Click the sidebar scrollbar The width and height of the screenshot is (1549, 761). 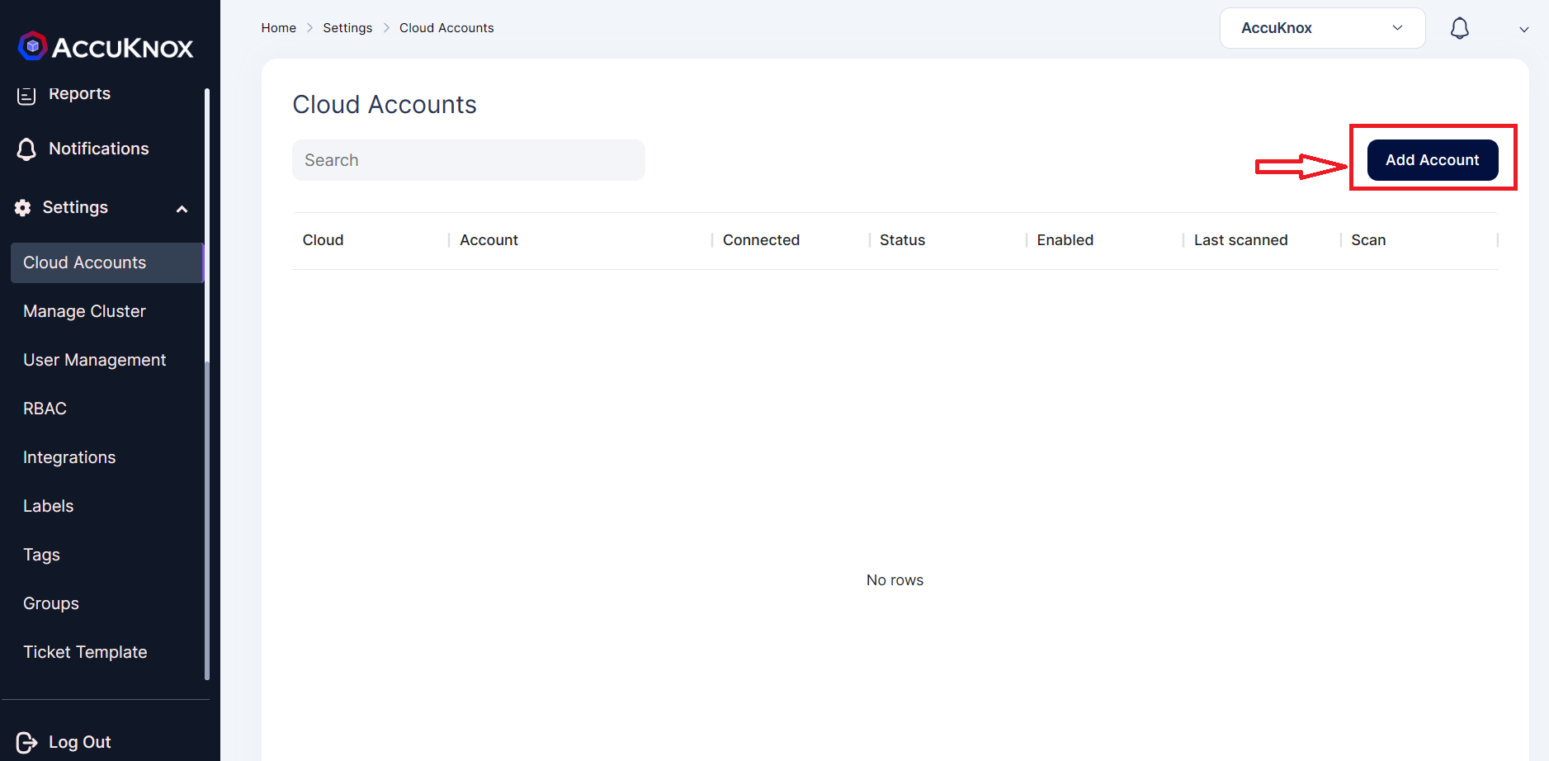coord(207,384)
